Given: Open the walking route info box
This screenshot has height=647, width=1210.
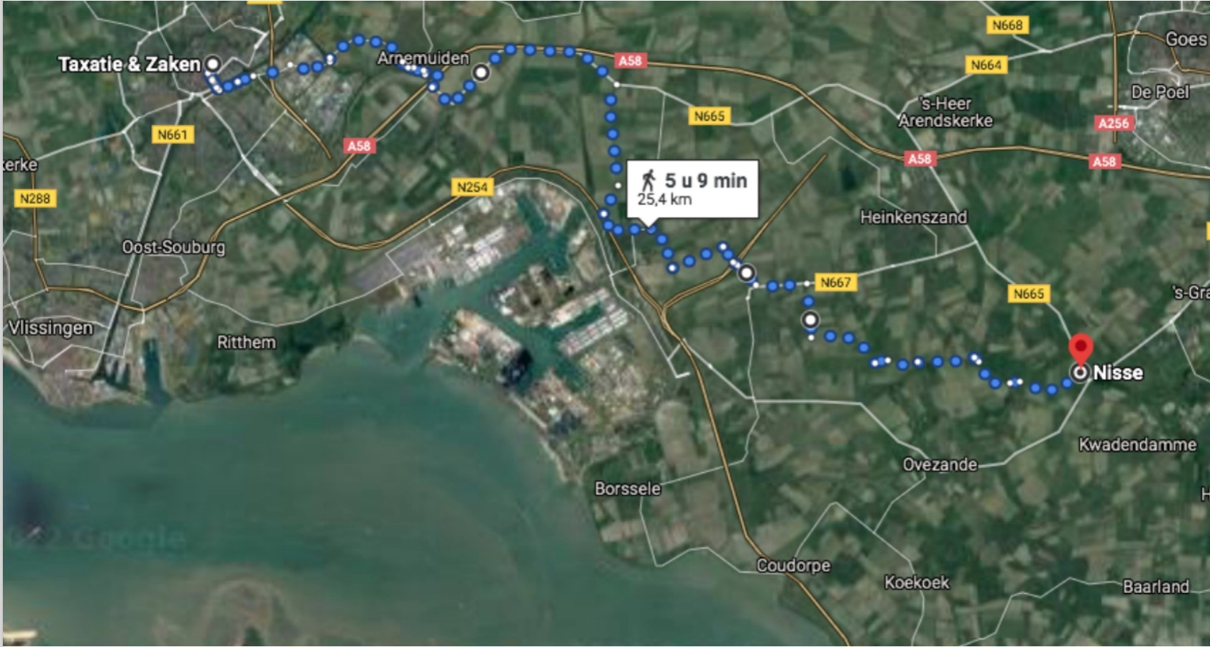Looking at the screenshot, I should [692, 189].
